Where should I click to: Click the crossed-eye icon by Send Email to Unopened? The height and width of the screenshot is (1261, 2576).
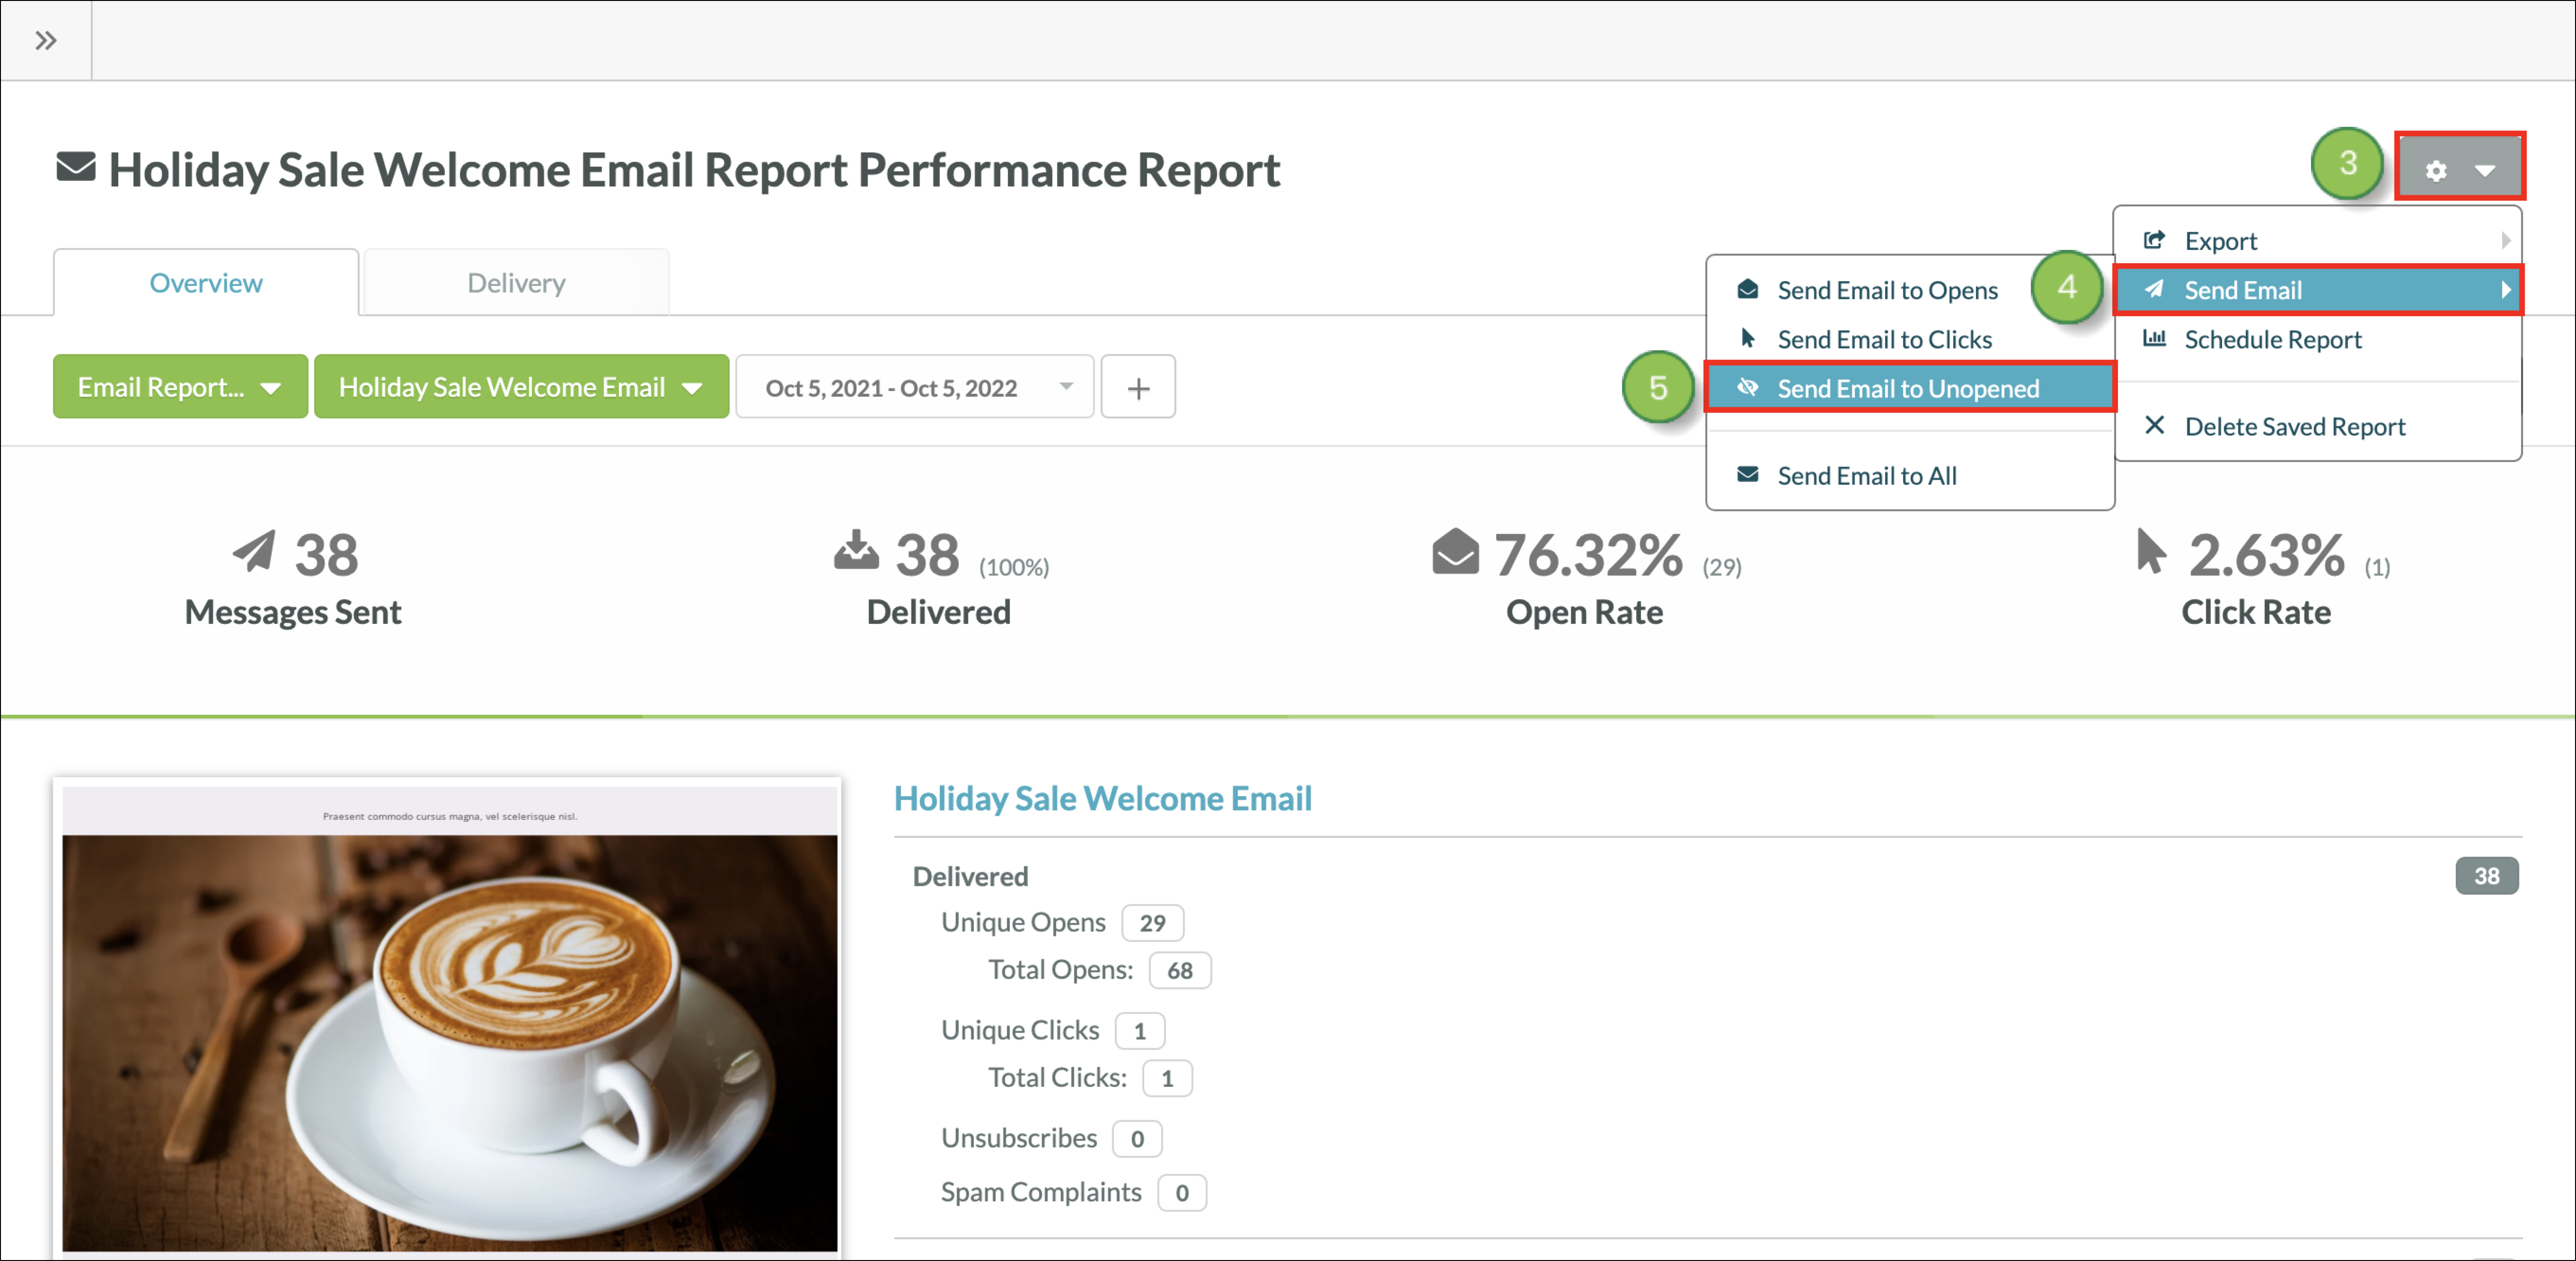[1747, 387]
